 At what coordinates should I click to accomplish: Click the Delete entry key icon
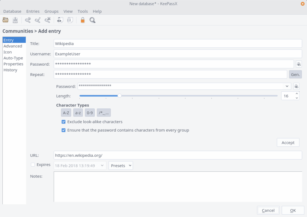(47, 20)
